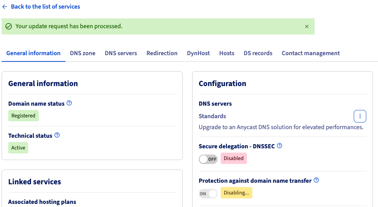This screenshot has height=207, width=378.
Task: Show DNSSEC secure delegation help info
Action: tap(279, 146)
